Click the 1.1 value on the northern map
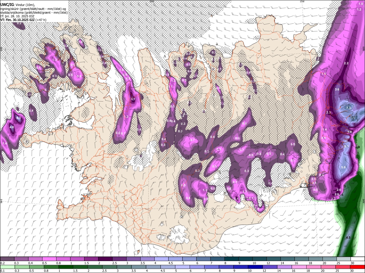Viewport: 365px width, 273px height. (171, 86)
